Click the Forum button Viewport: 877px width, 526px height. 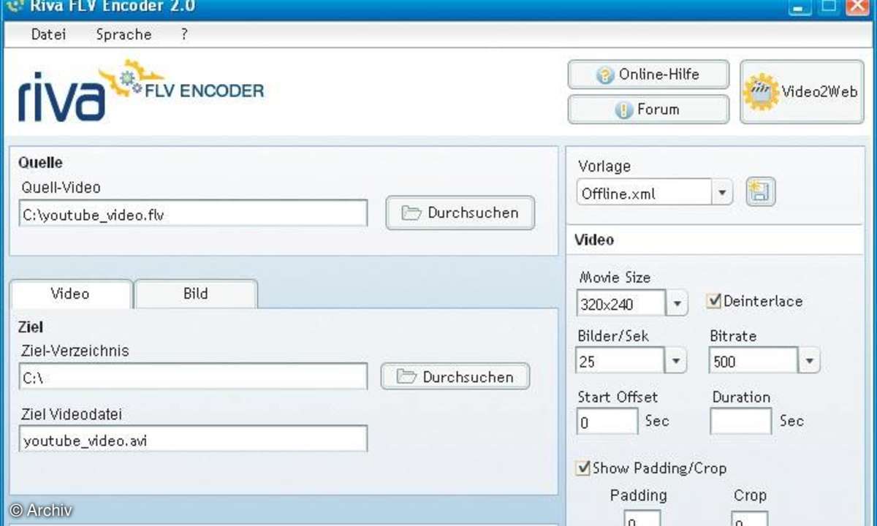pos(648,110)
